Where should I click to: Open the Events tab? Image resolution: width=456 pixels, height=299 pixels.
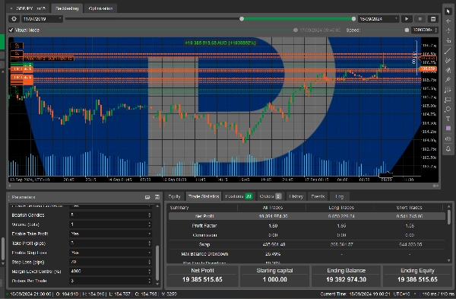pos(318,196)
